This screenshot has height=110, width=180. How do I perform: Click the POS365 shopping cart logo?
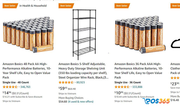coord(156,101)
